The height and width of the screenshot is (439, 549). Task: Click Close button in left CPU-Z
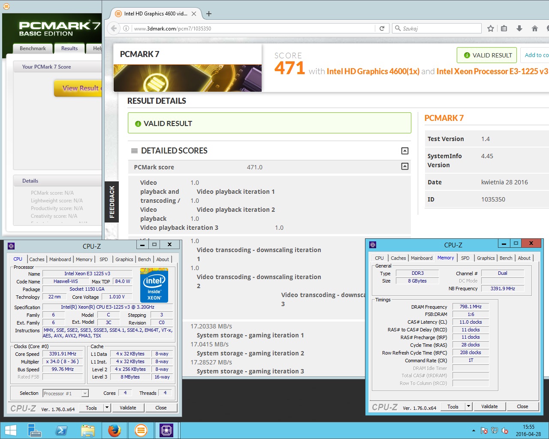[x=161, y=408]
